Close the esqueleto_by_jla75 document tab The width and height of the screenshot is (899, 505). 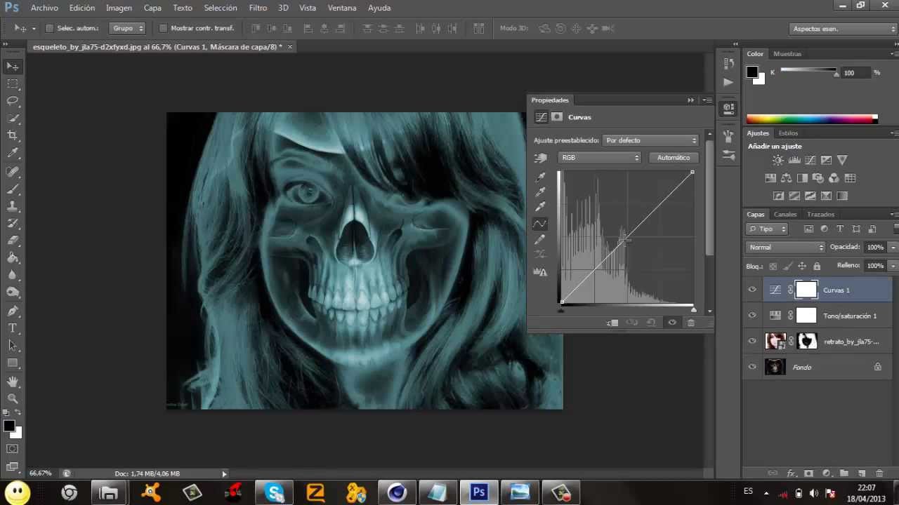(x=289, y=47)
